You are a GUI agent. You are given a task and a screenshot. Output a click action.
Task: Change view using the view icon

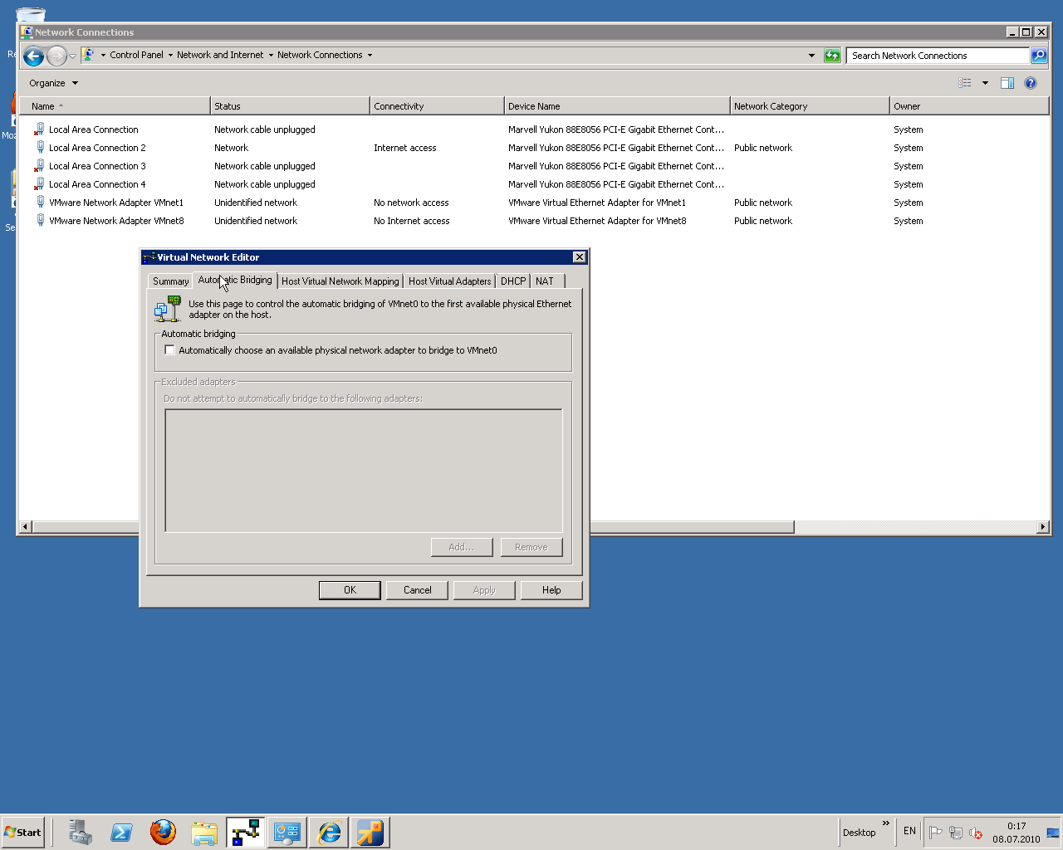964,83
